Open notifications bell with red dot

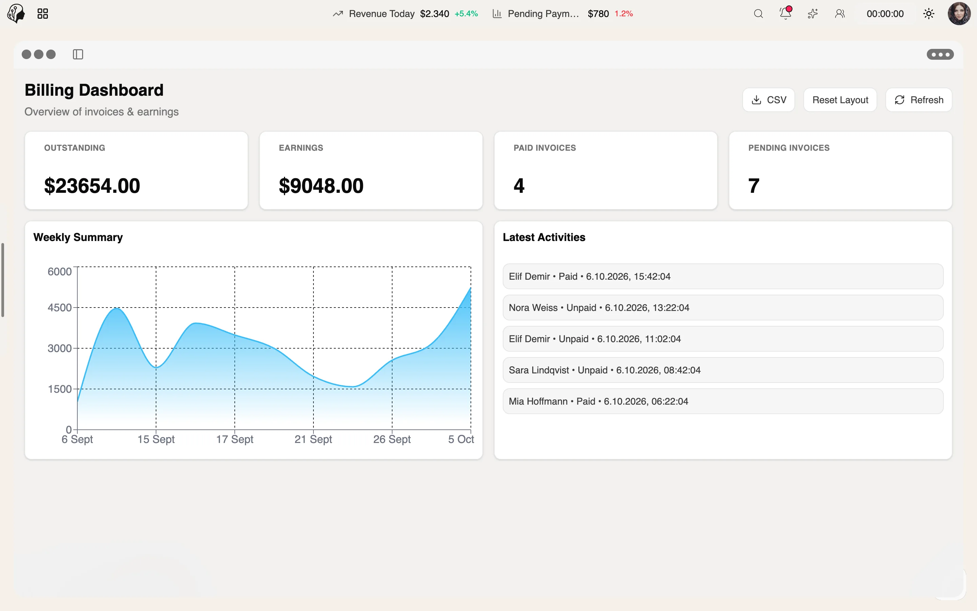pos(786,13)
